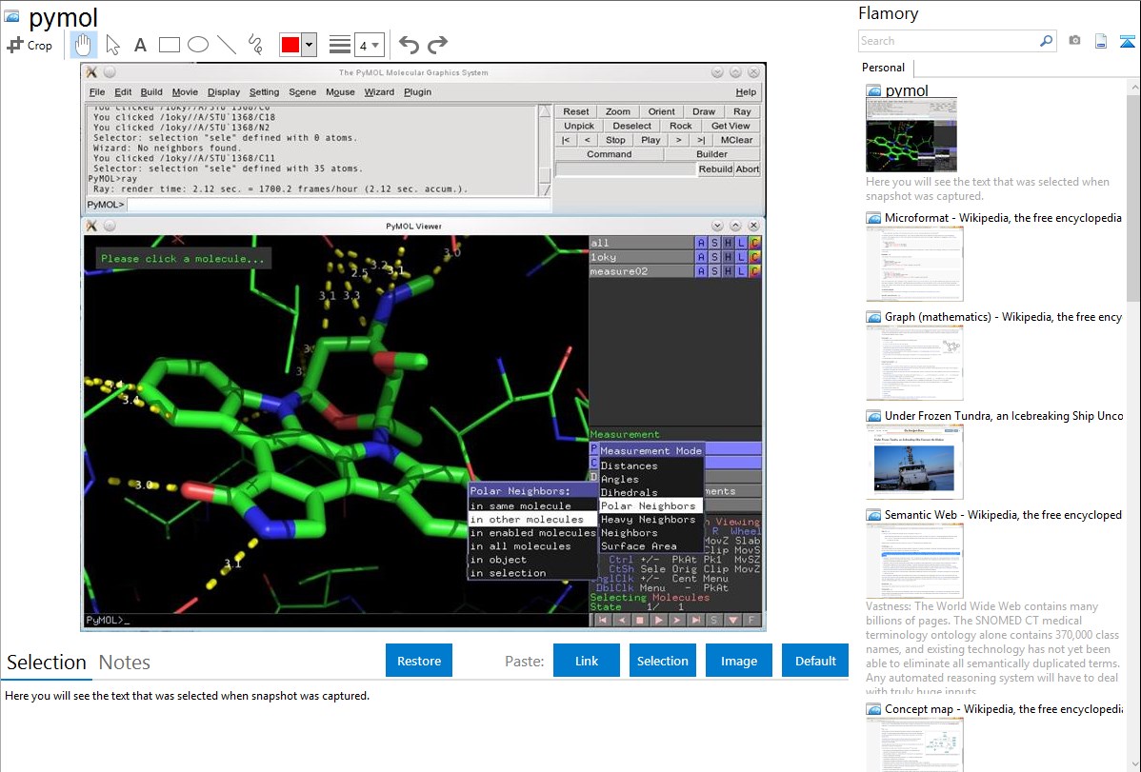Activate the Crop tool
This screenshot has width=1141, height=772.
point(30,45)
